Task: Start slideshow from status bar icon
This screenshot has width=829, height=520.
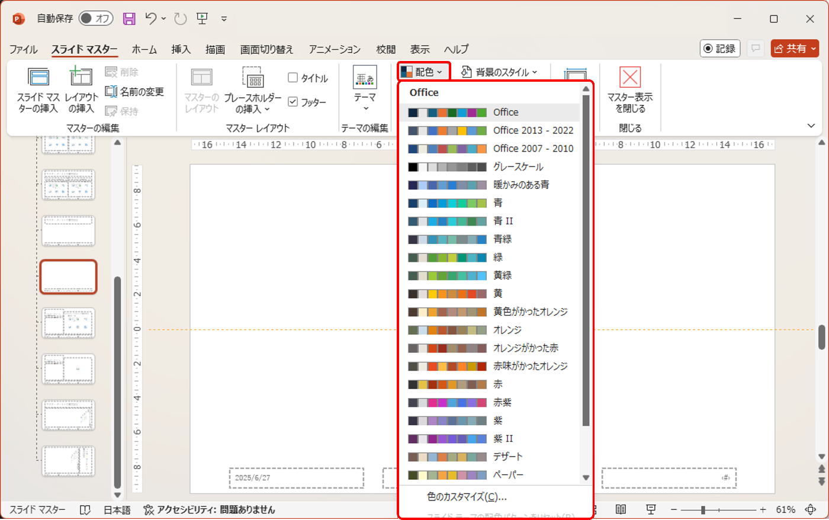Action: 651,510
